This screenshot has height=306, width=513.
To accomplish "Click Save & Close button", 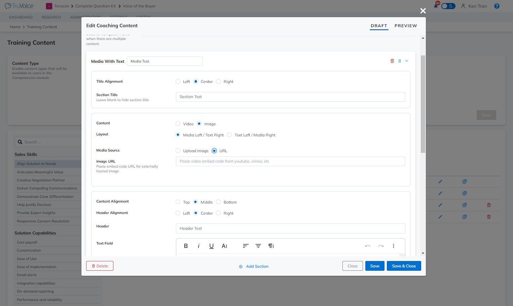I will pyautogui.click(x=404, y=266).
